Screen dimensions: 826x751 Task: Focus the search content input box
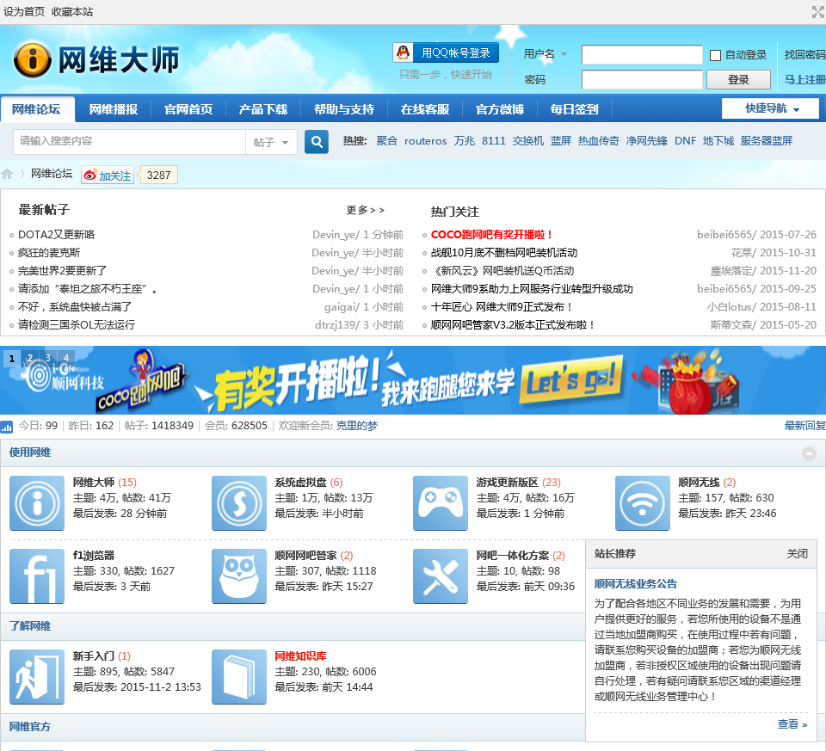(x=129, y=142)
